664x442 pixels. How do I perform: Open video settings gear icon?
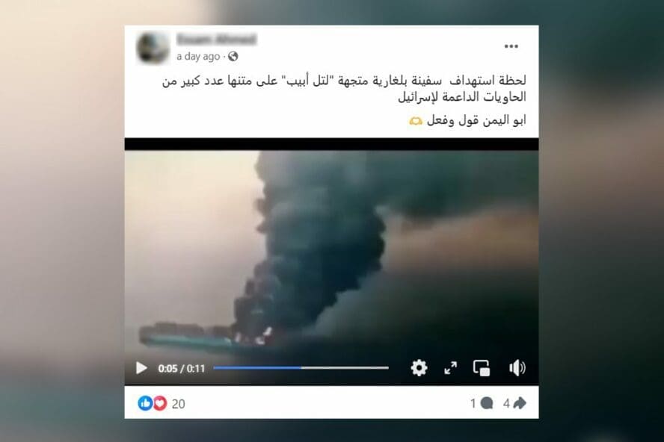(419, 368)
